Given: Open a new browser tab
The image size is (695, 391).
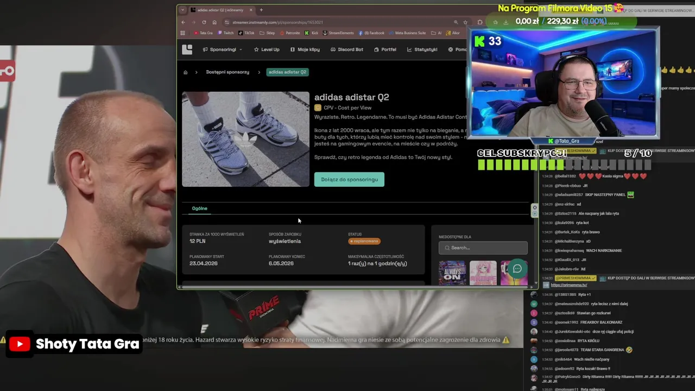Looking at the screenshot, I should tap(261, 10).
